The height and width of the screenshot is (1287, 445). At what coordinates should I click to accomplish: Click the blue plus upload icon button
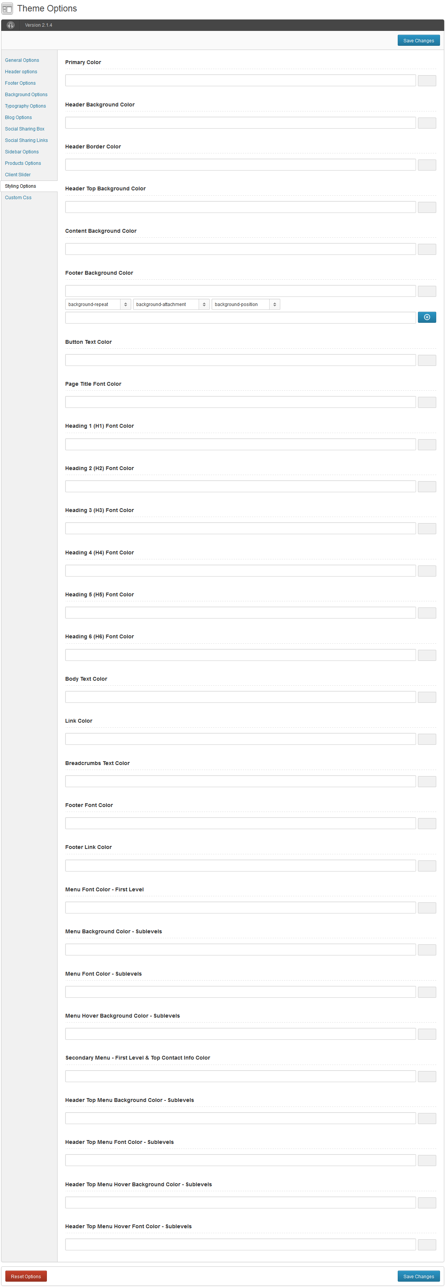coord(427,317)
